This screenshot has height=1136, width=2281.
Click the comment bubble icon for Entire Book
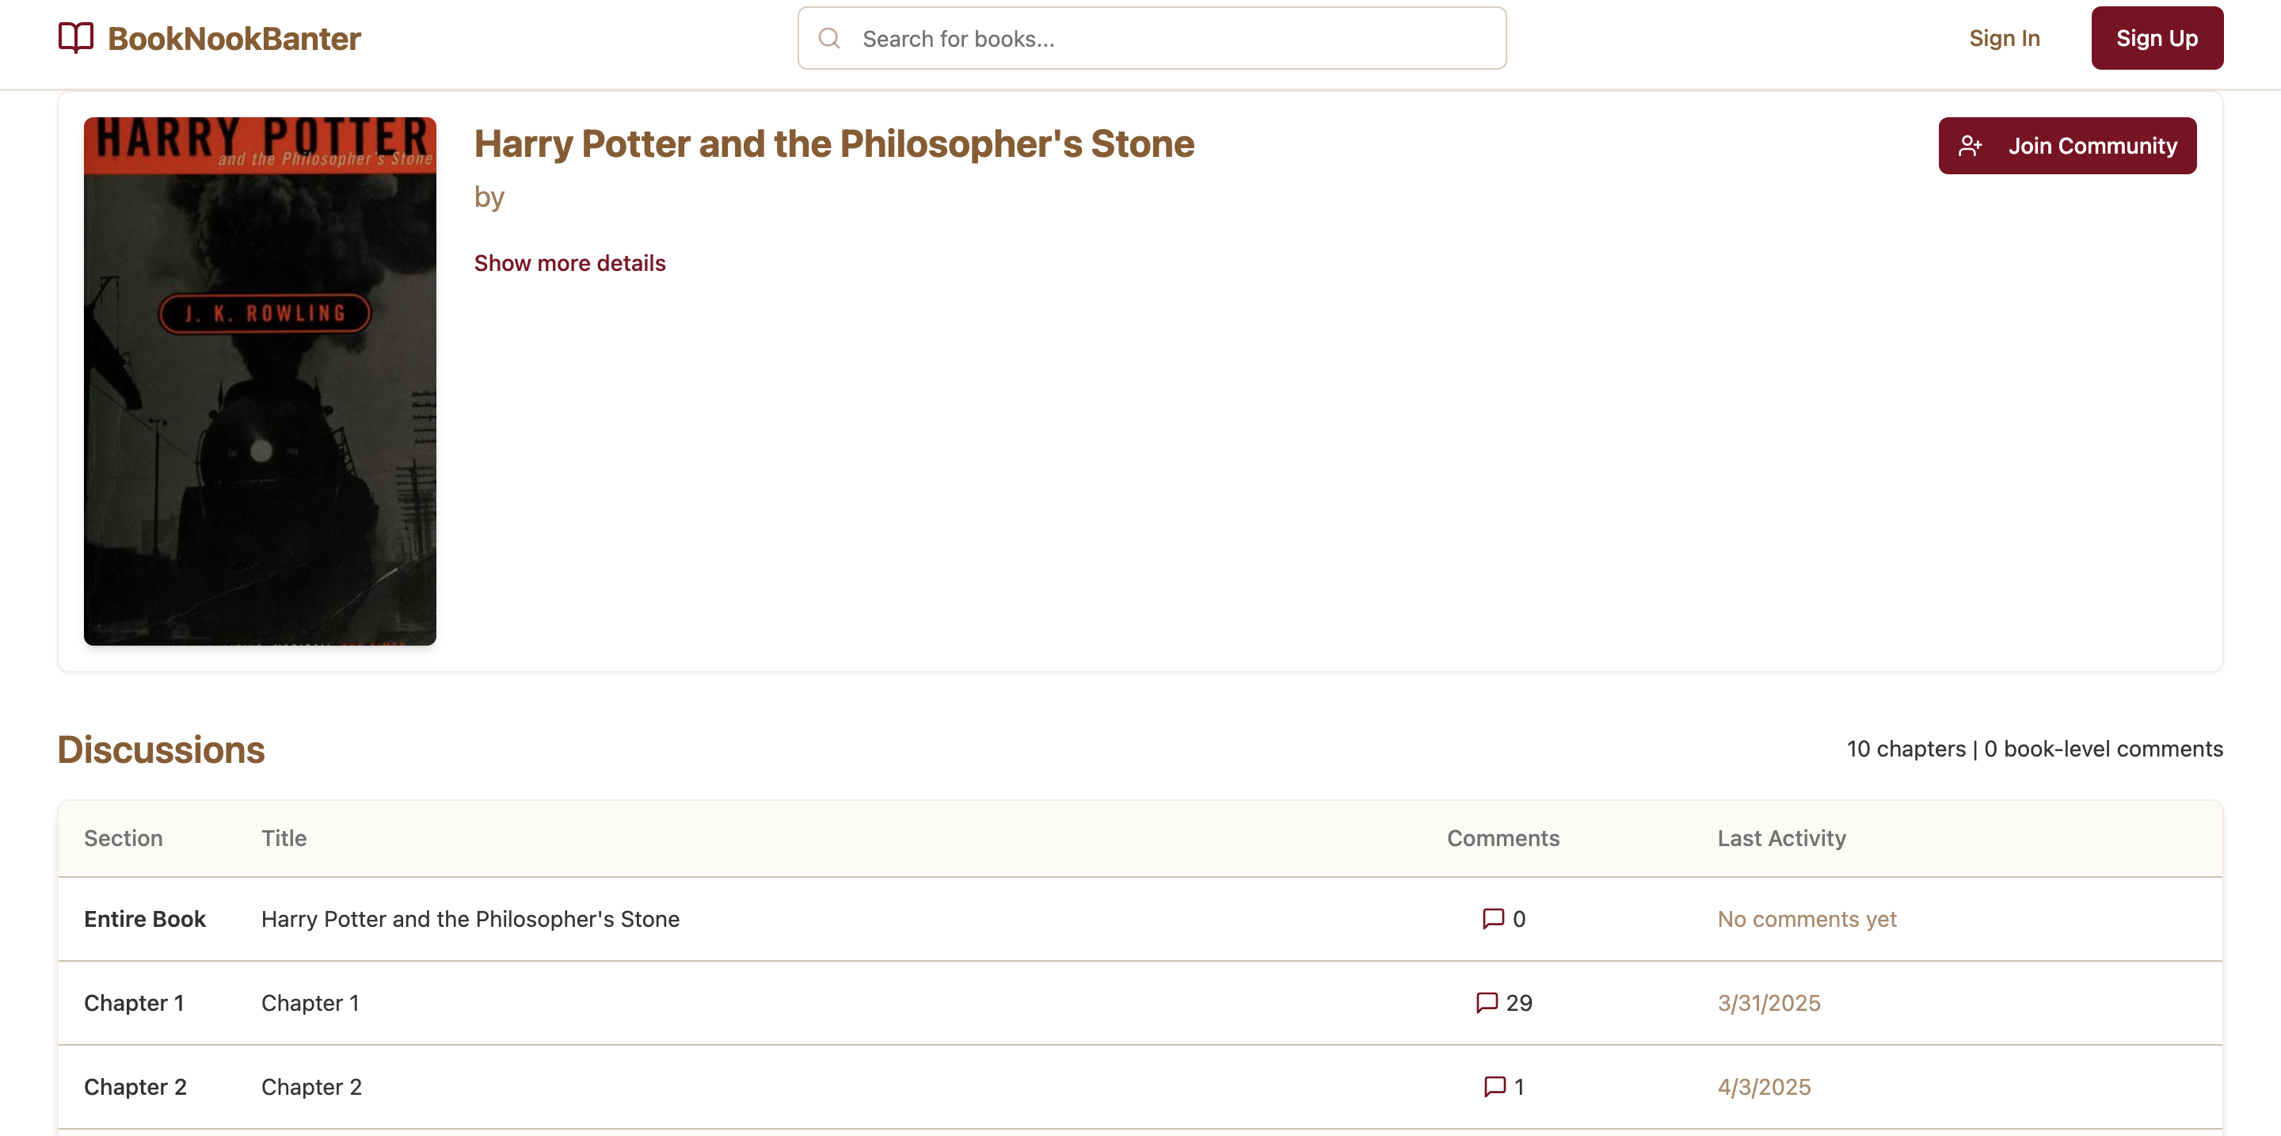point(1493,918)
